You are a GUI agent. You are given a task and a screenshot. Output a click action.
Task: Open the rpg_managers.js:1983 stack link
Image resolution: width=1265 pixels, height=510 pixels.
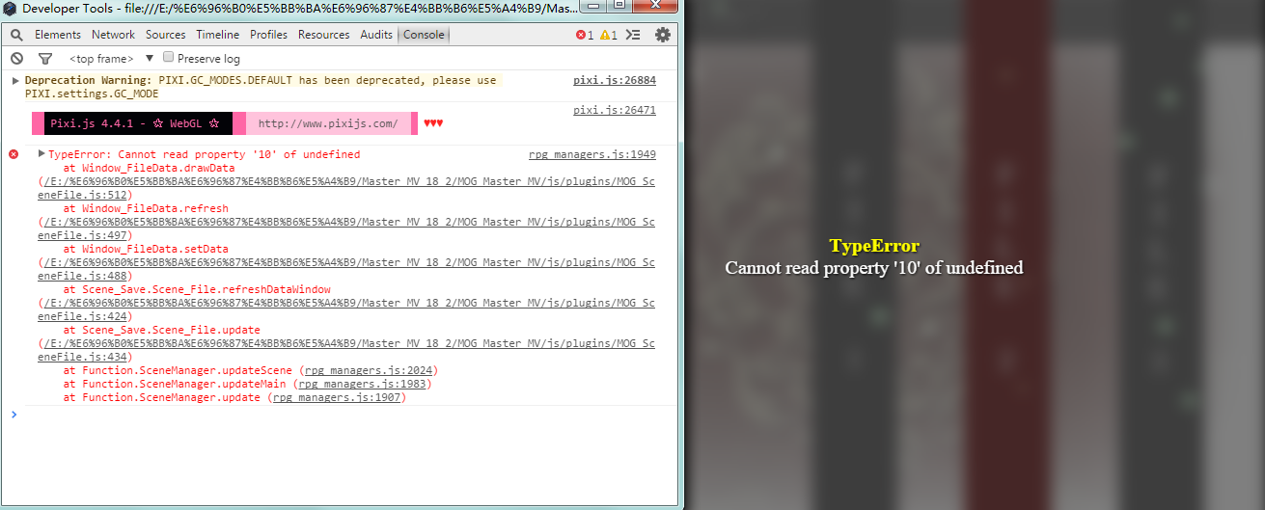361,384
